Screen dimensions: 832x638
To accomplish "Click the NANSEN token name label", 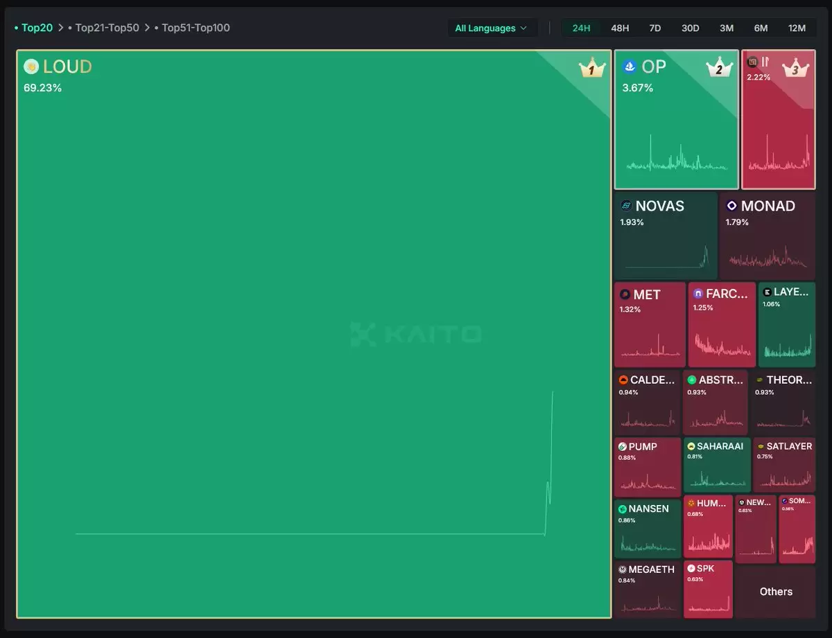I will (x=649, y=508).
